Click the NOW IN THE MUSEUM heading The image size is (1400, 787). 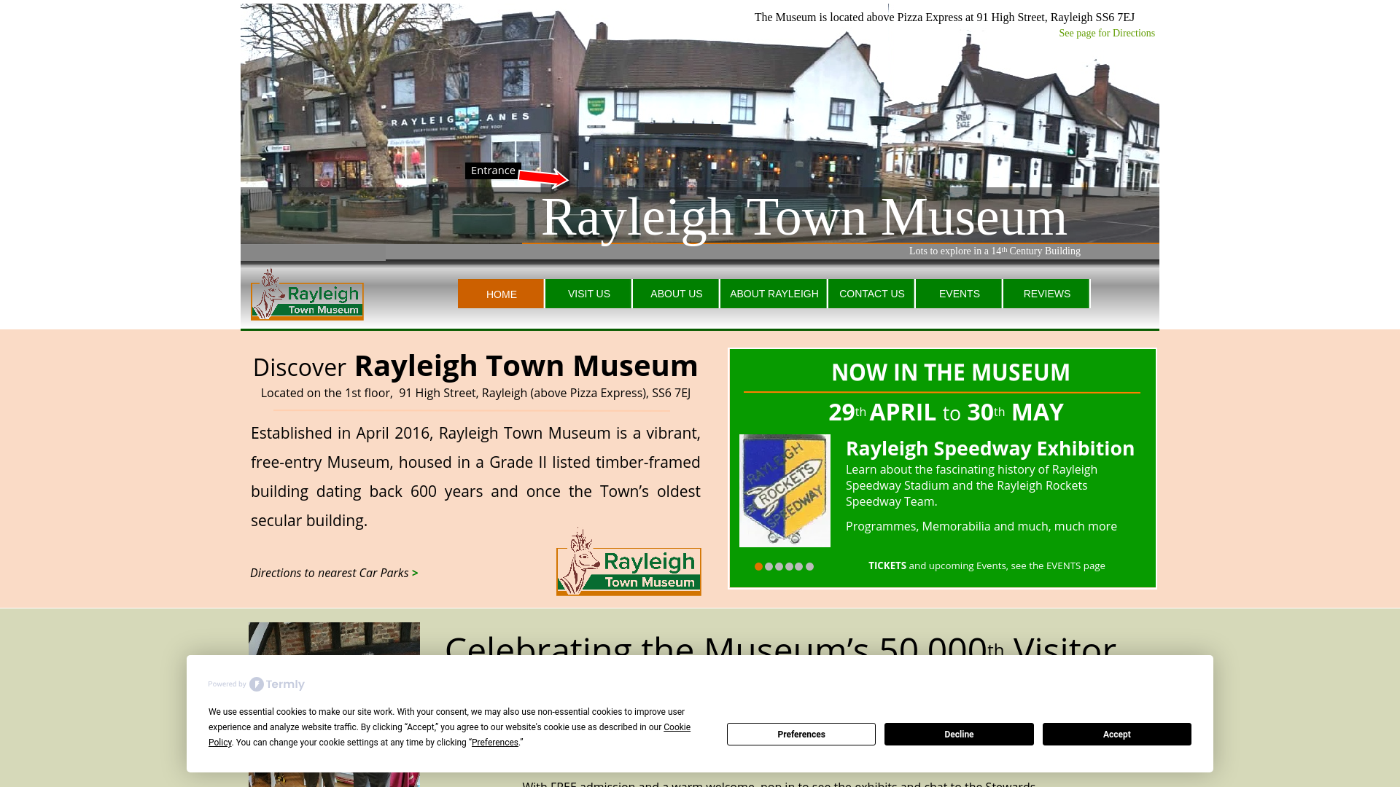950,372
